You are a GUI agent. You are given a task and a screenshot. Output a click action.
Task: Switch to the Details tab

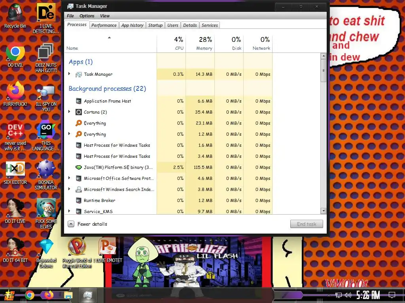pos(190,25)
